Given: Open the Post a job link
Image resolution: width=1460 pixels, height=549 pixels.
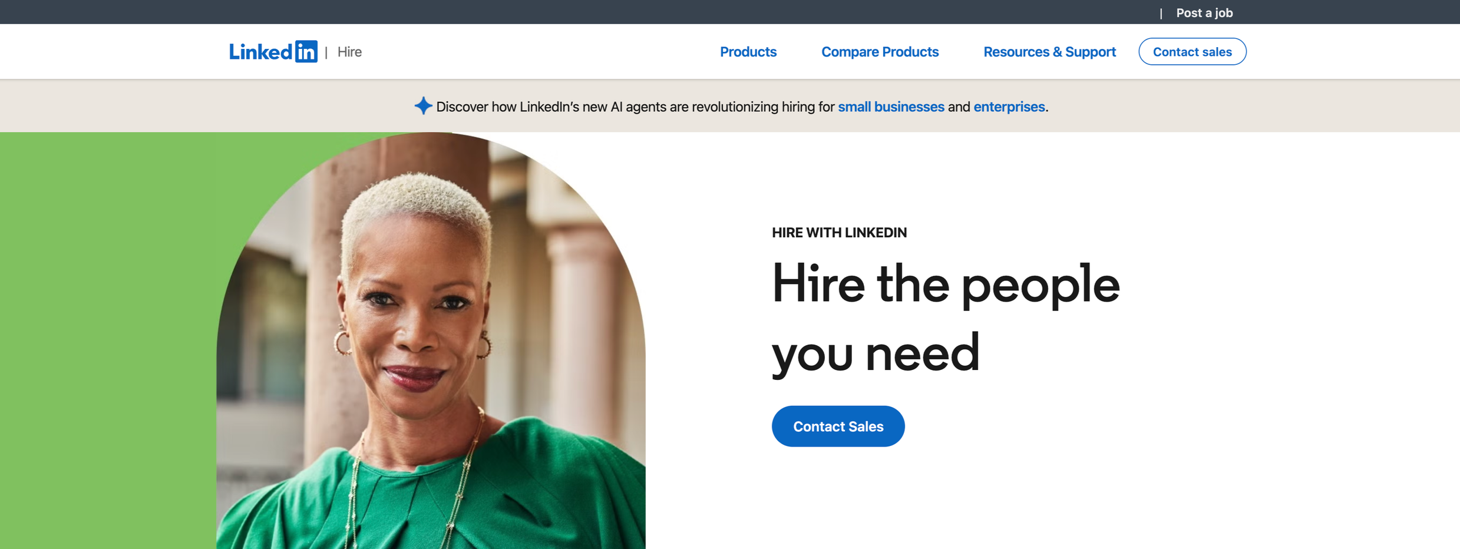Looking at the screenshot, I should coord(1204,13).
